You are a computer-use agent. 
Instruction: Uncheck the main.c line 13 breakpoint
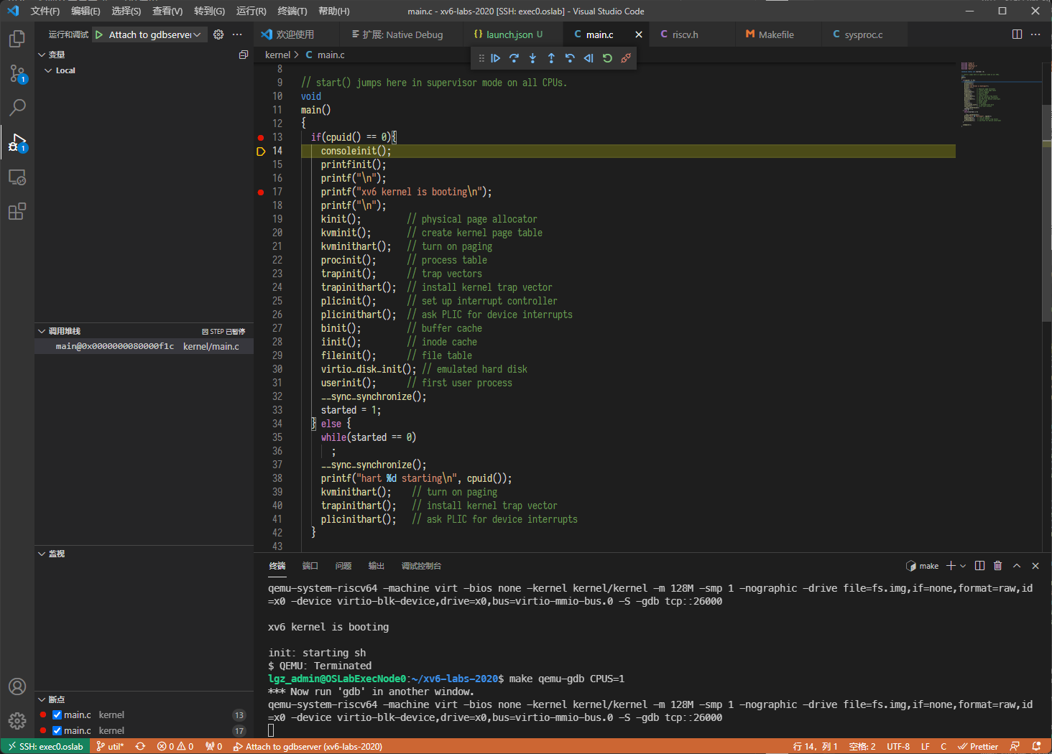57,715
